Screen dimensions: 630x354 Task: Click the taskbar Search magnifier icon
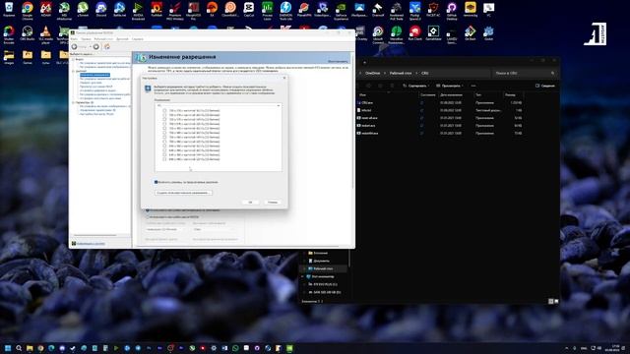(x=19, y=348)
